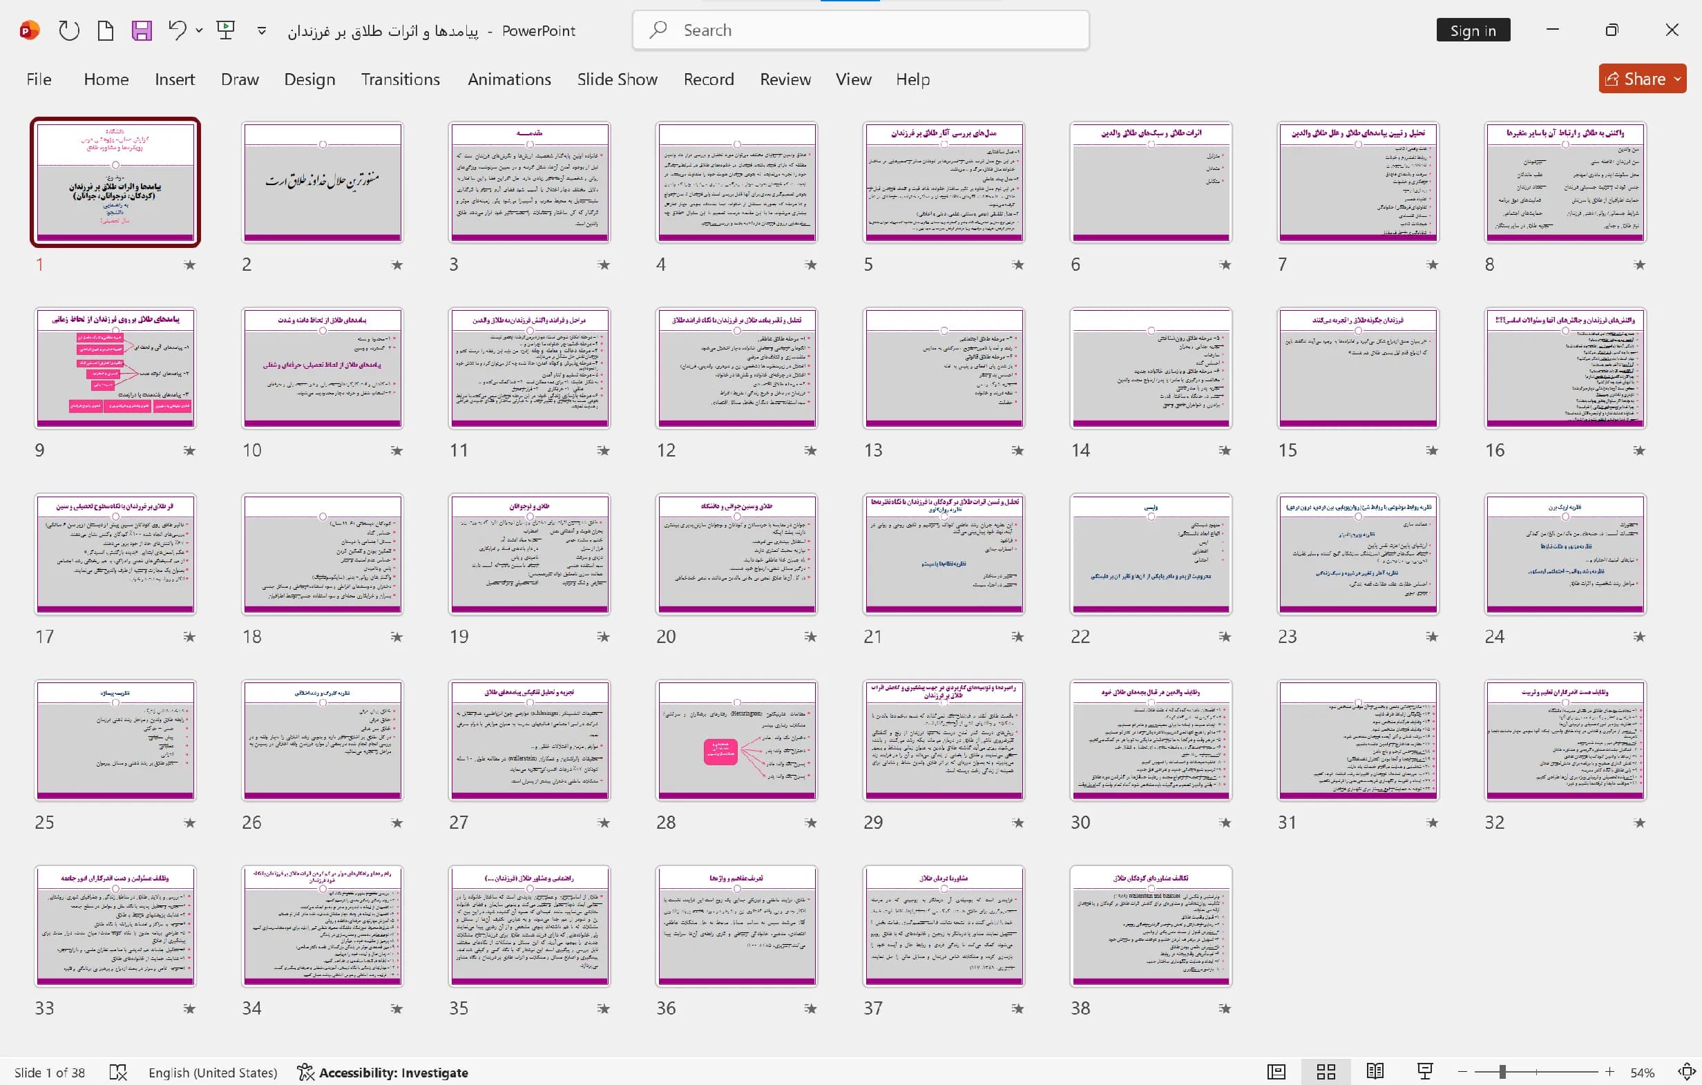Adjust the zoom slider handle
The image size is (1702, 1085).
(x=1502, y=1073)
